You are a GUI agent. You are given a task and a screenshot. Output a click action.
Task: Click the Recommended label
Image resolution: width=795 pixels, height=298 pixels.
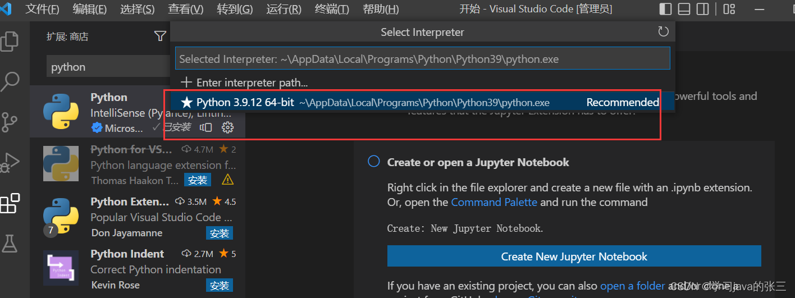tap(623, 102)
